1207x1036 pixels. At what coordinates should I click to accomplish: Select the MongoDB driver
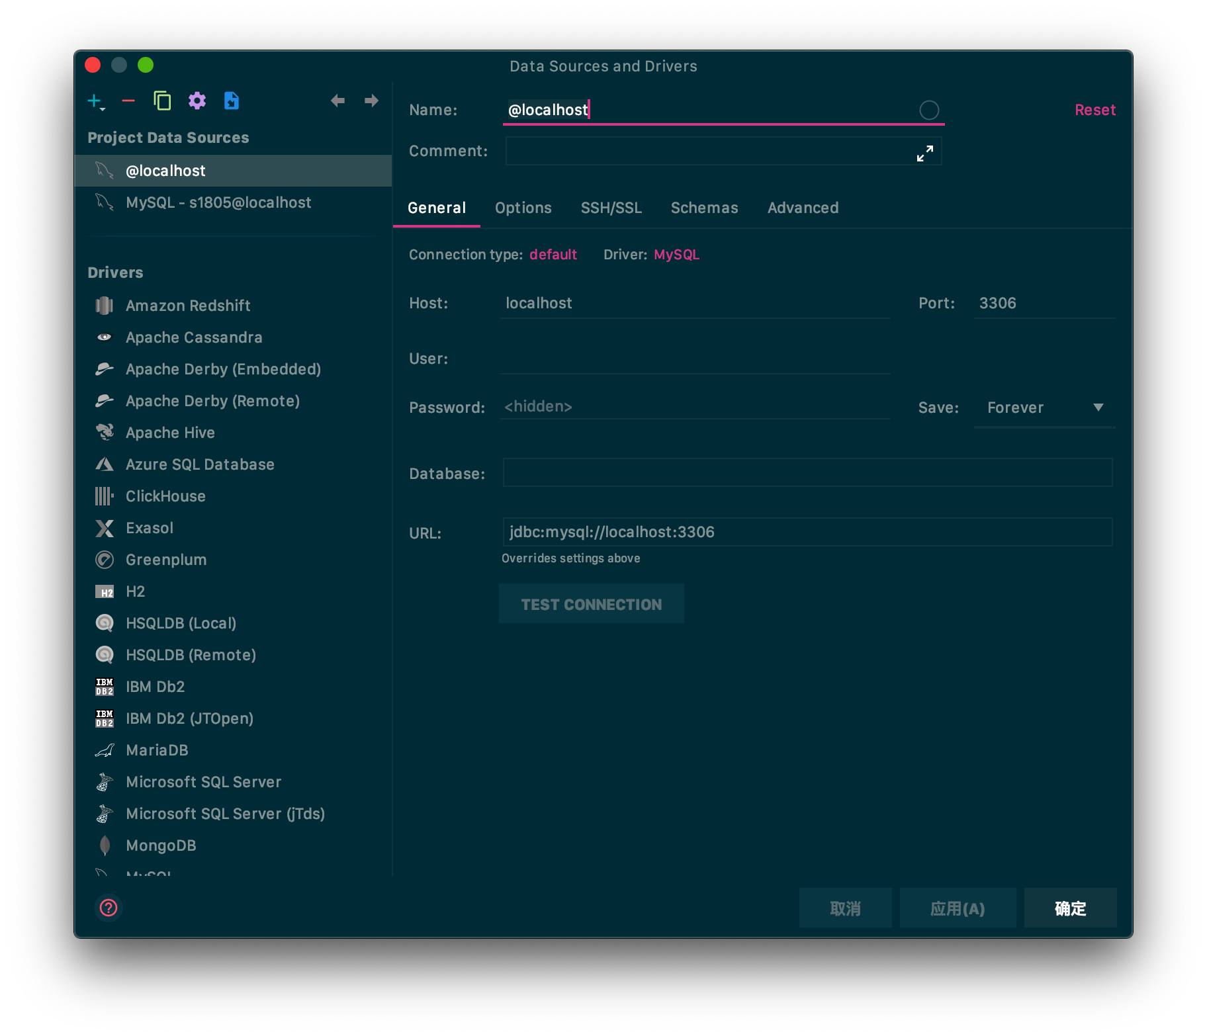tap(233, 845)
